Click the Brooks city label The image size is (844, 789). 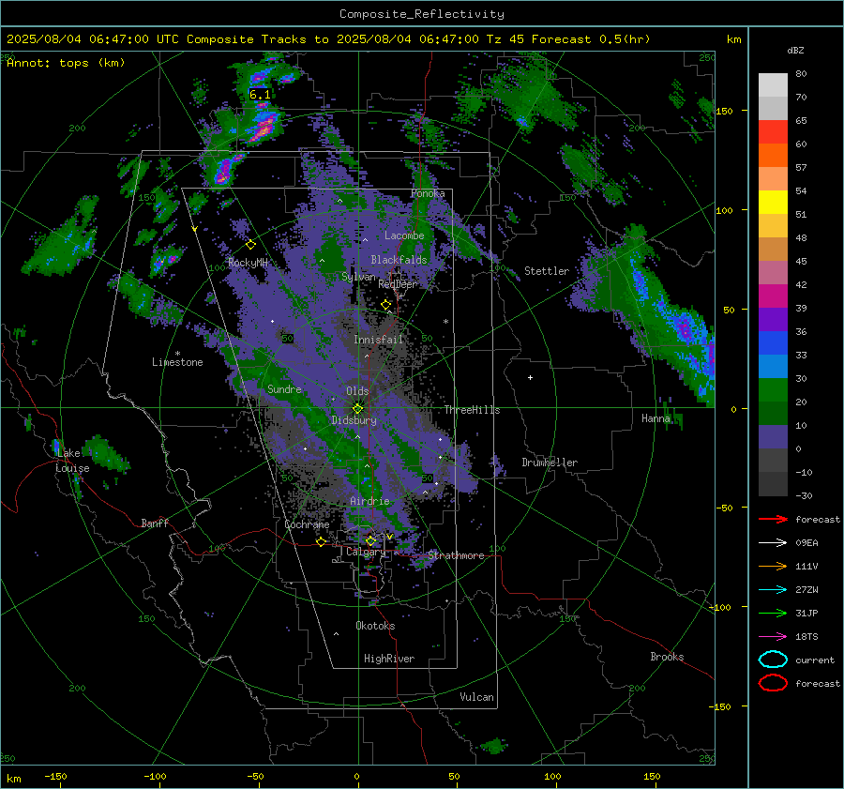click(667, 657)
